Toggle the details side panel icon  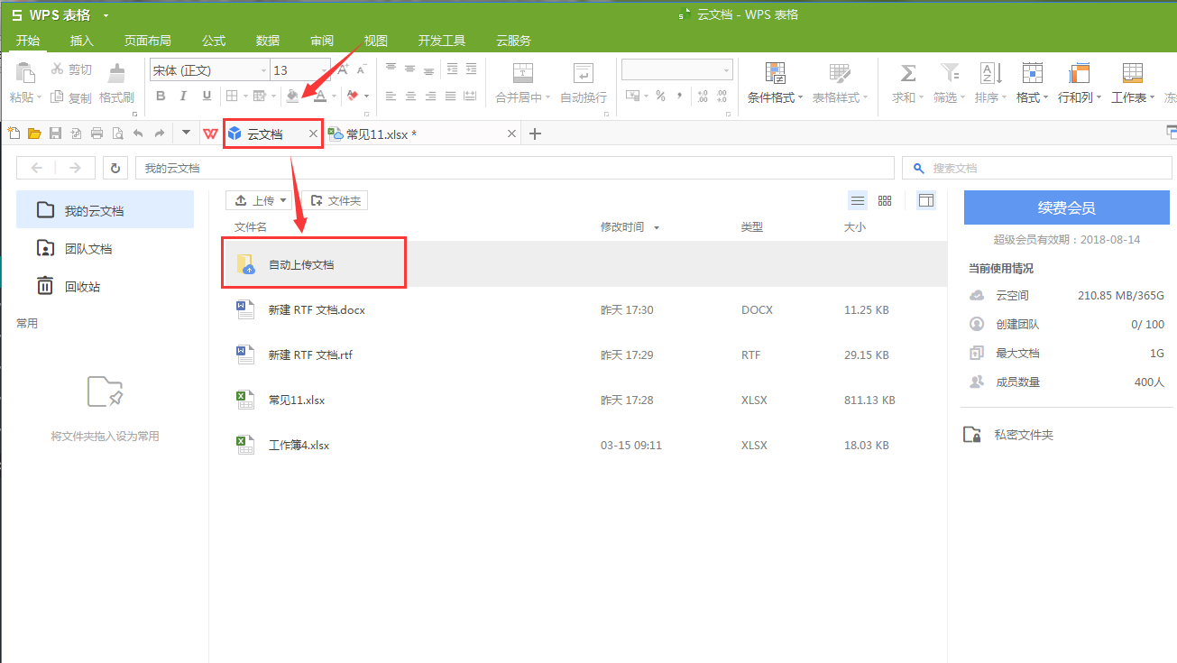click(926, 201)
